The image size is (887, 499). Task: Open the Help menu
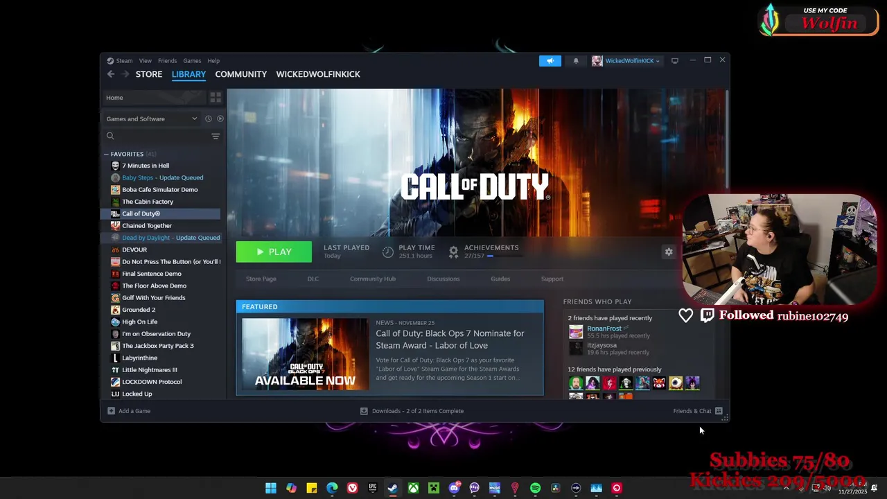(213, 61)
